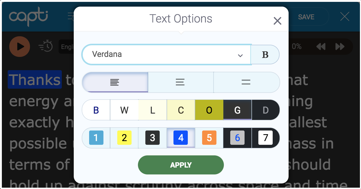The height and width of the screenshot is (189, 361).
Task: Click the orange play button
Action: click(x=20, y=47)
